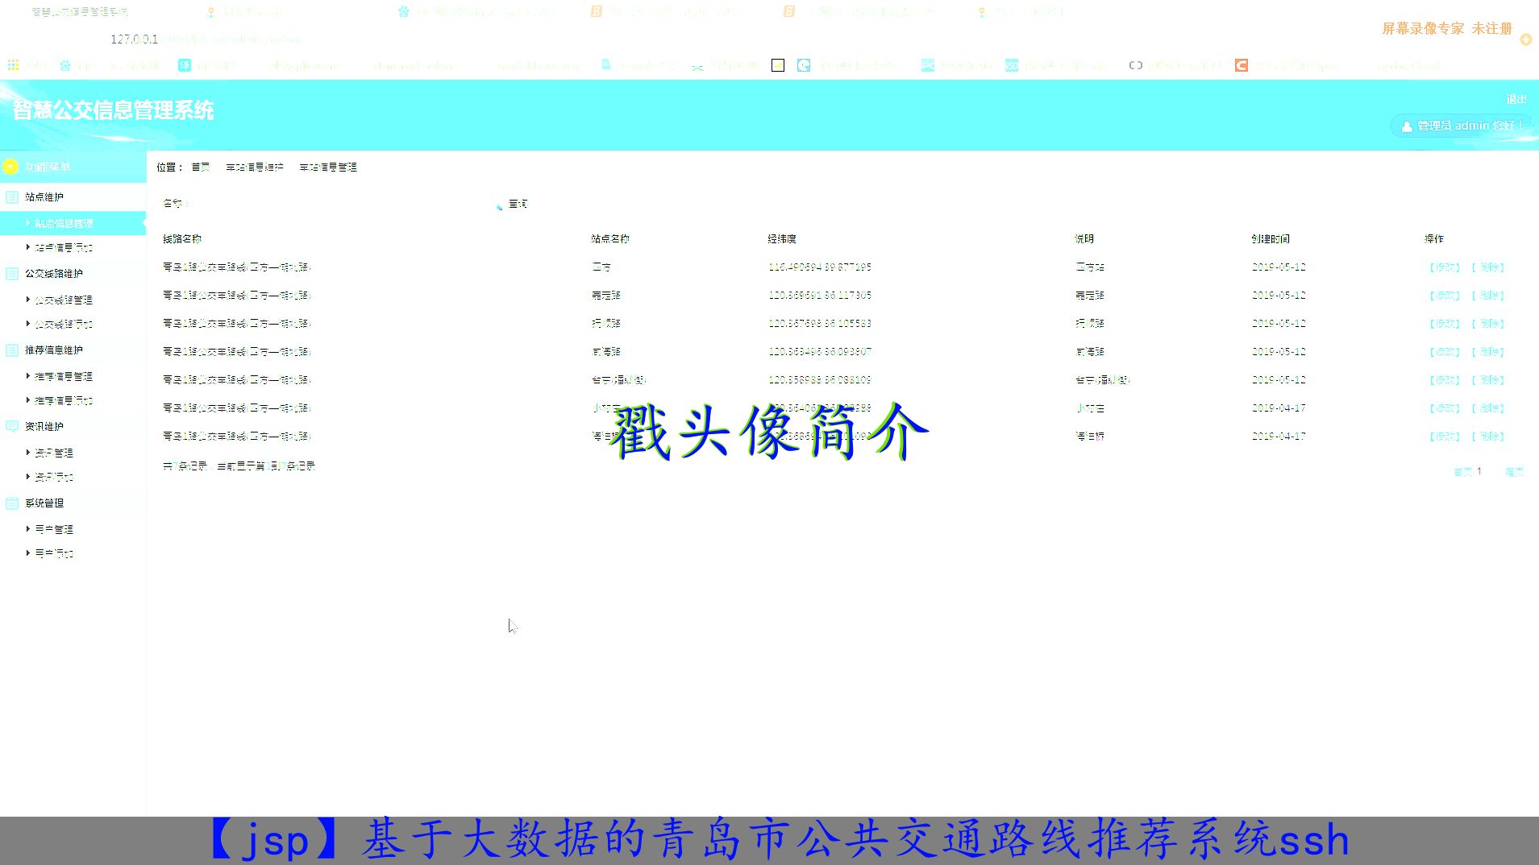Open 用户添加 in the sidebar
1539x865 pixels.
pos(54,554)
